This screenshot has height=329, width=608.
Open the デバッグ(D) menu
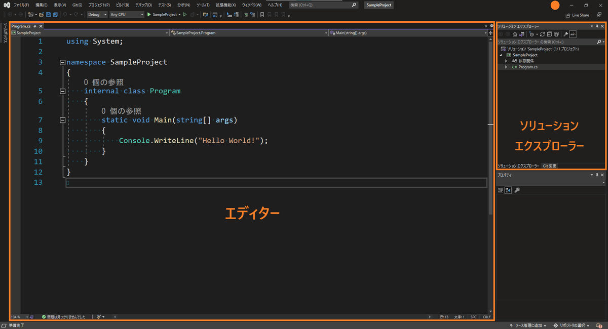pos(143,5)
